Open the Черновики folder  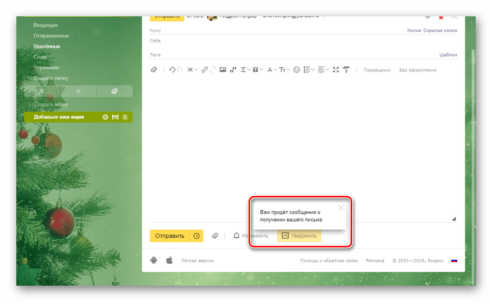[x=46, y=67]
